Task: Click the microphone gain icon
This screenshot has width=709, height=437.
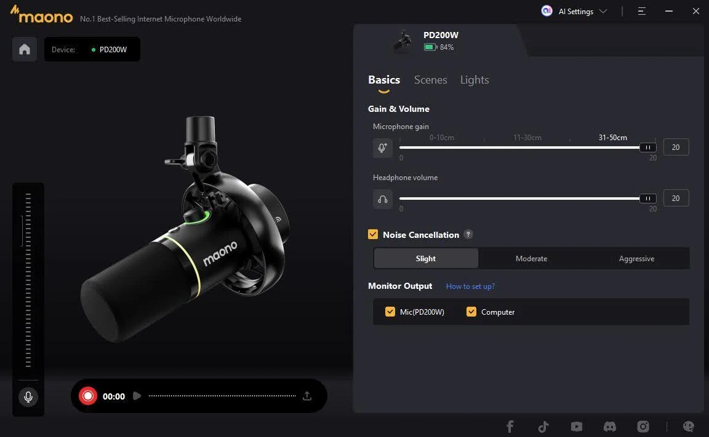Action: click(383, 148)
